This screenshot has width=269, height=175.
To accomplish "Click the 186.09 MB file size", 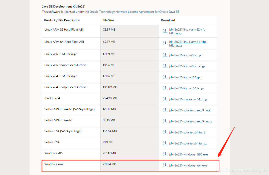I will tap(110, 87).
